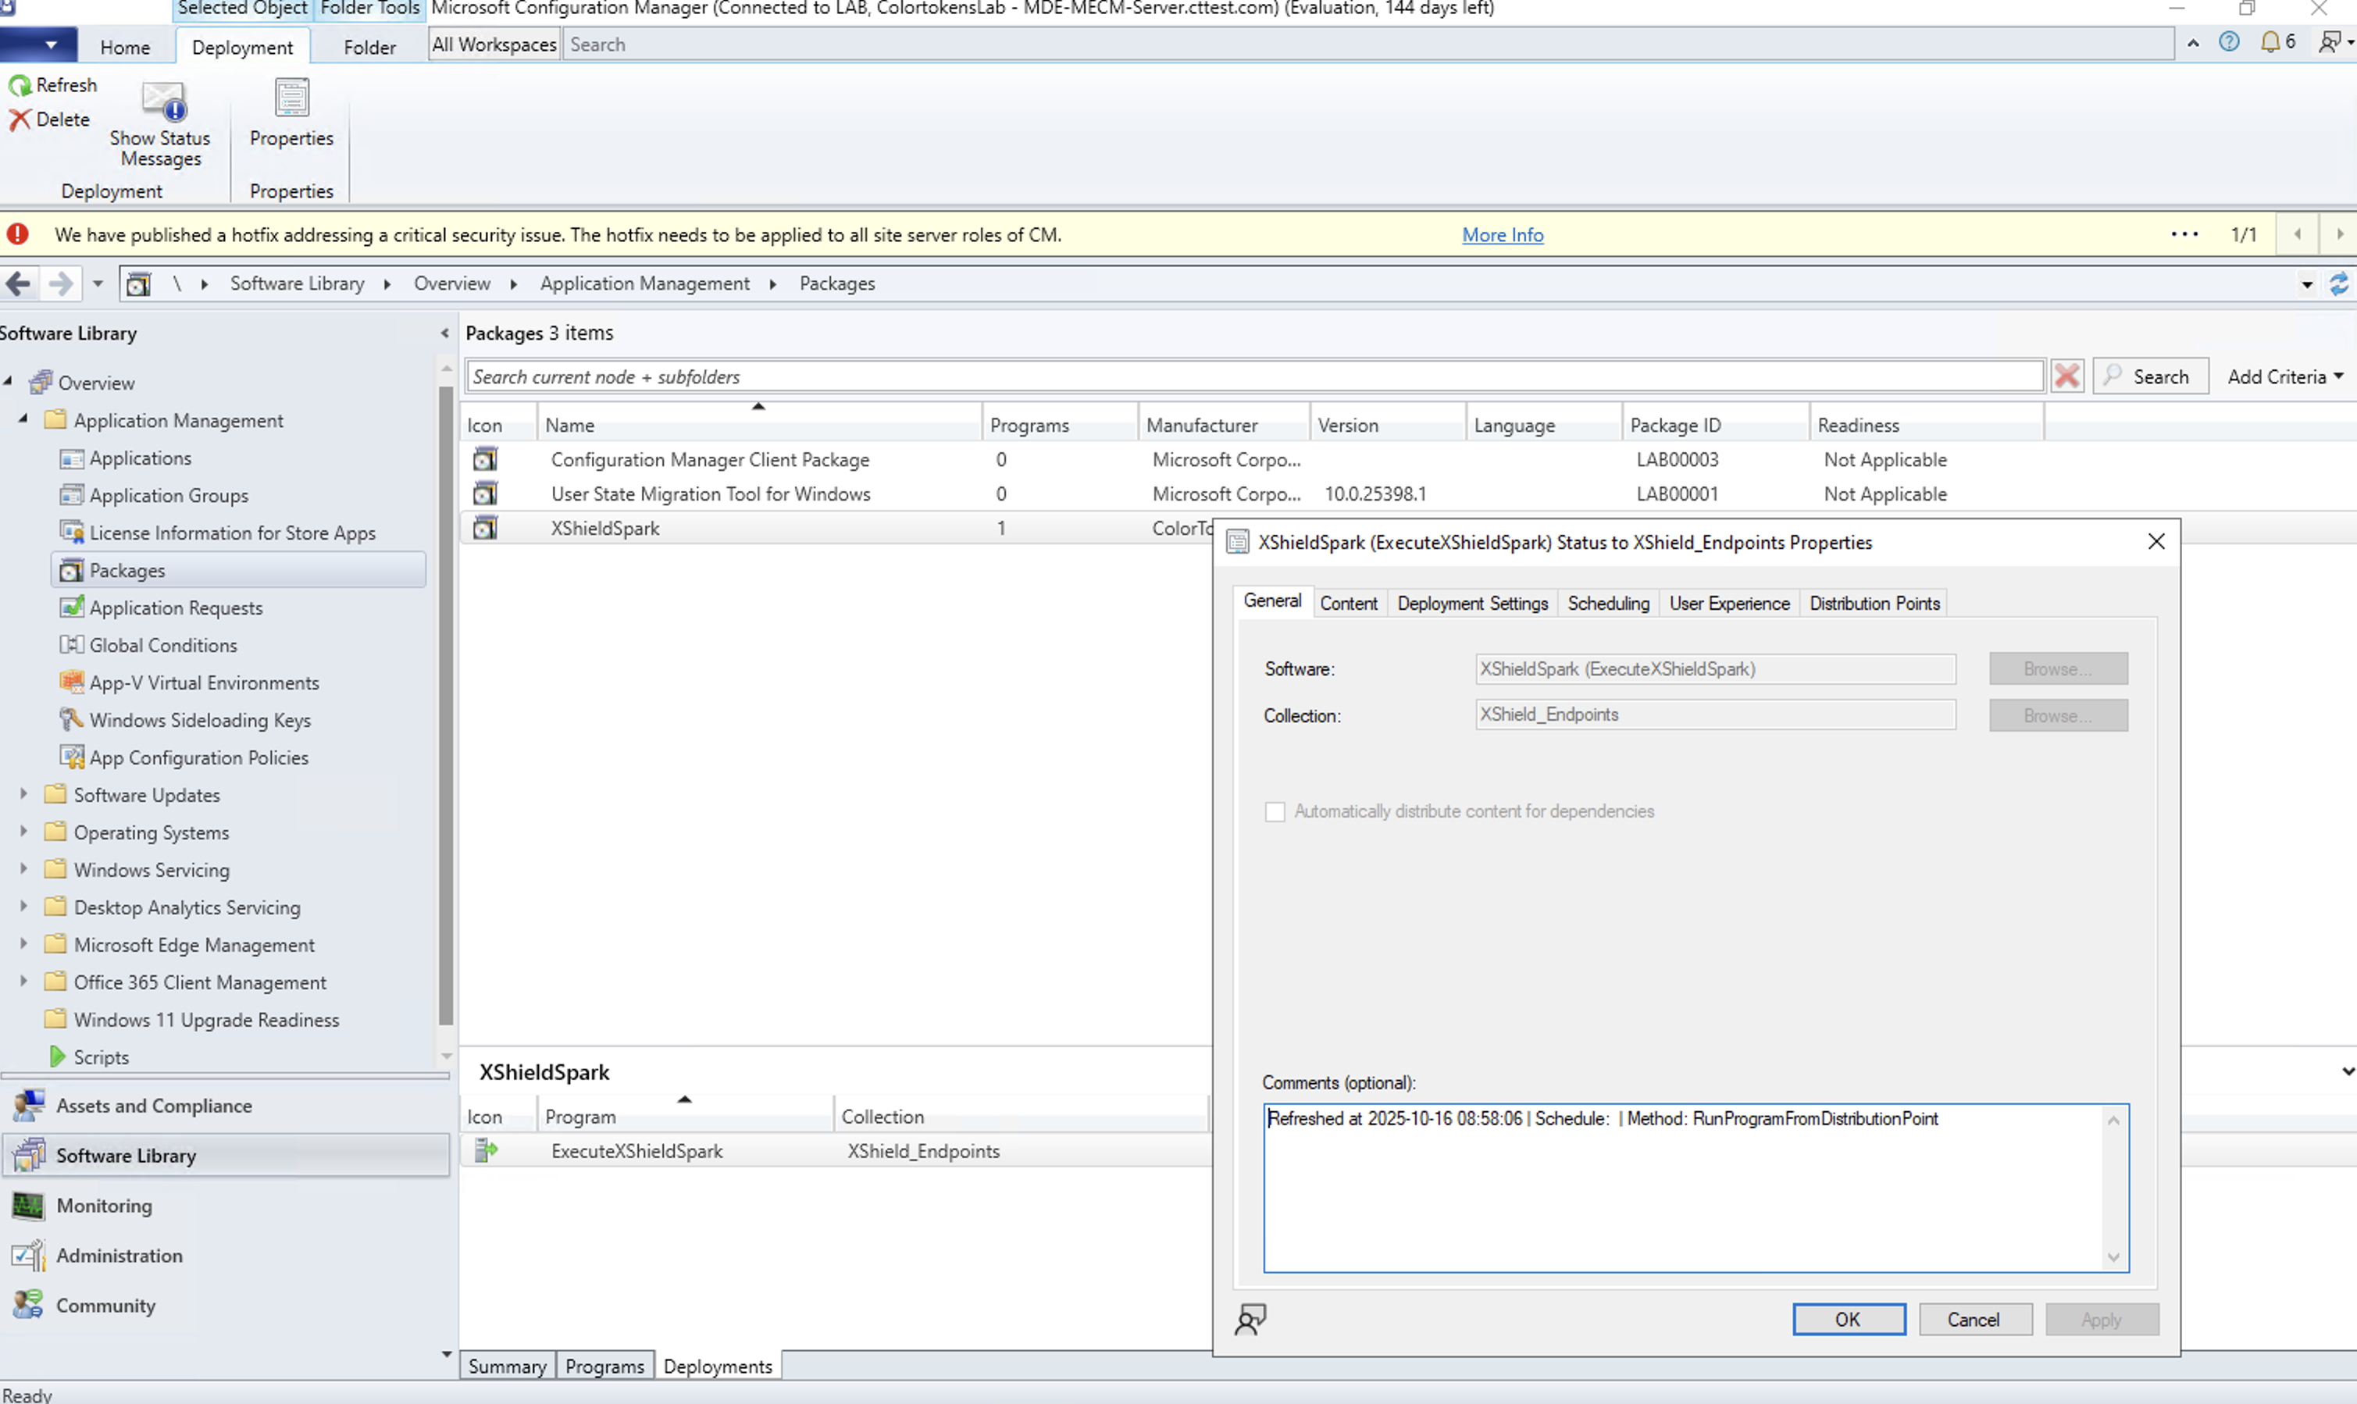Clear the search using the red X icon
The image size is (2357, 1404).
pyautogui.click(x=2066, y=376)
